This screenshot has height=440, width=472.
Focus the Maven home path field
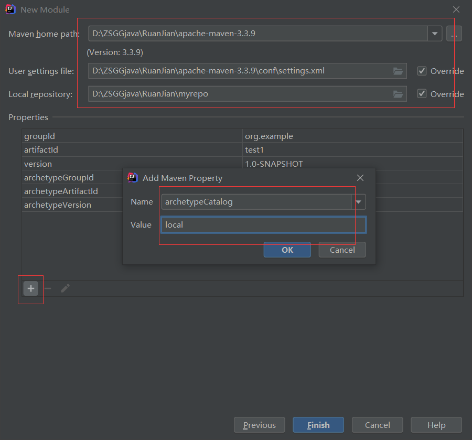point(258,34)
